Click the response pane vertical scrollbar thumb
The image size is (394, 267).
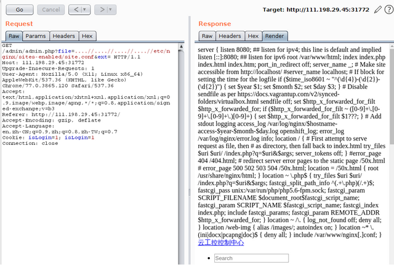pos(392,97)
